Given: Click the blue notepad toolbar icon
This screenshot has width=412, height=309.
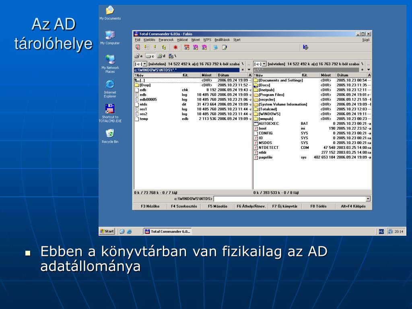Looking at the screenshot, I should [x=216, y=47].
